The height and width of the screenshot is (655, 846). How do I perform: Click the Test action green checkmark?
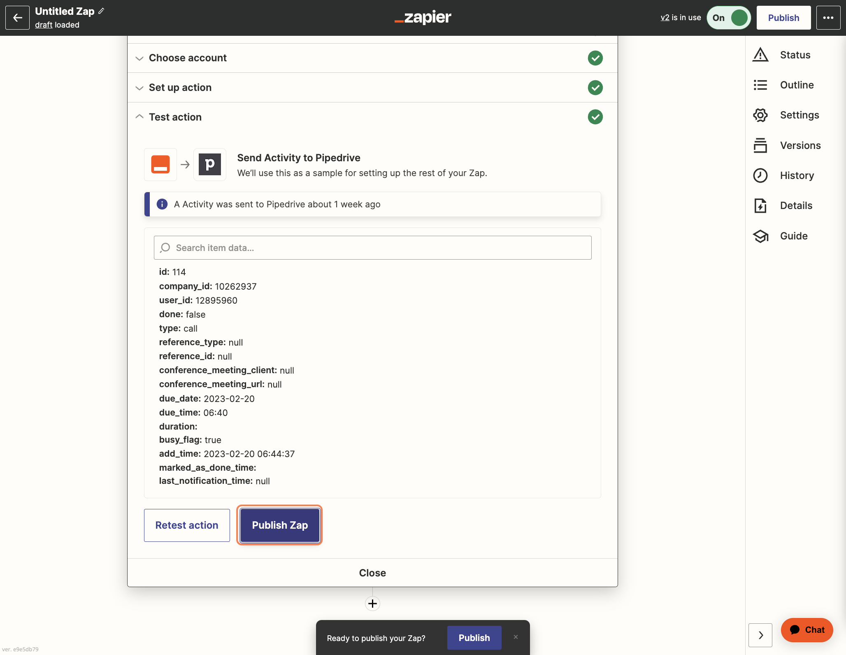[x=595, y=117]
